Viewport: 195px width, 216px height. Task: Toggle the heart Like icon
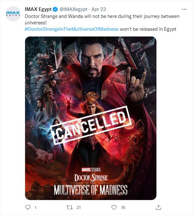click(114, 207)
